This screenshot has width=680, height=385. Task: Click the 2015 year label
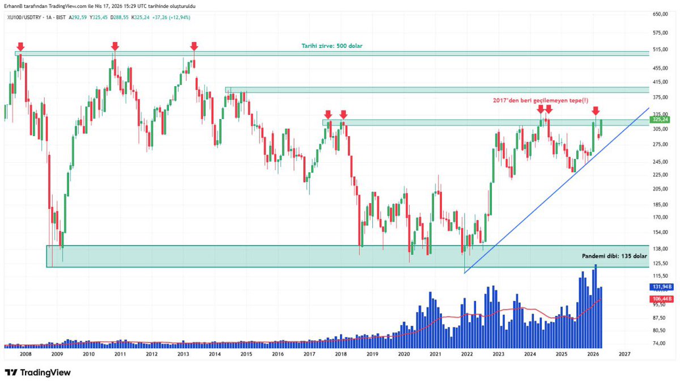[x=246, y=354]
